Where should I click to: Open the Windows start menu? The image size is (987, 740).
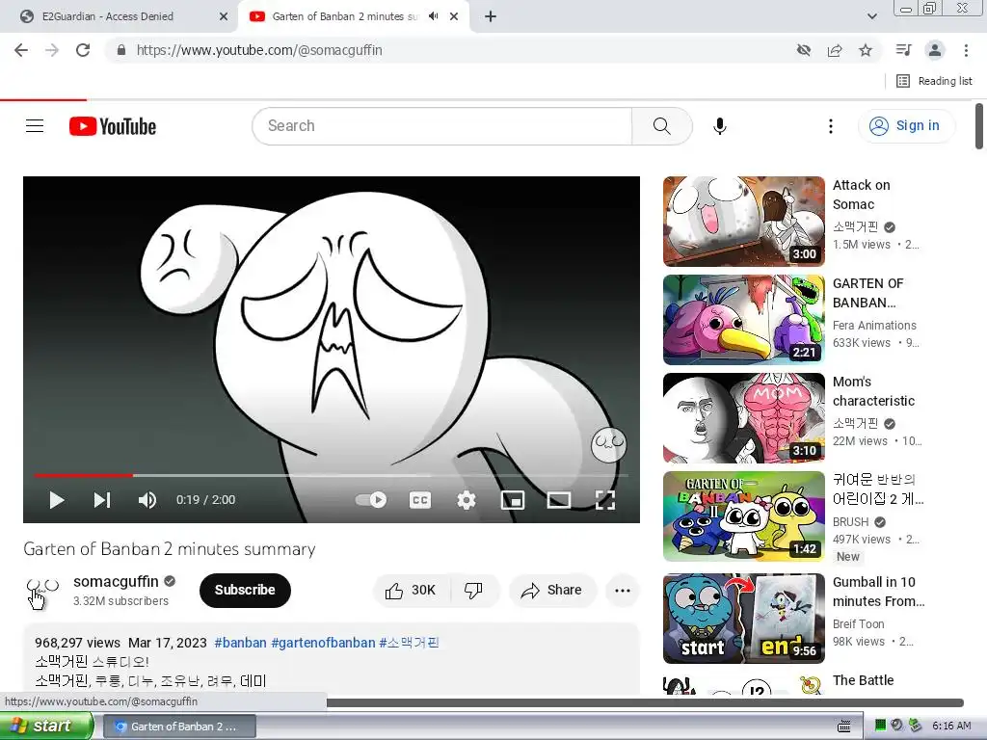[x=45, y=726]
